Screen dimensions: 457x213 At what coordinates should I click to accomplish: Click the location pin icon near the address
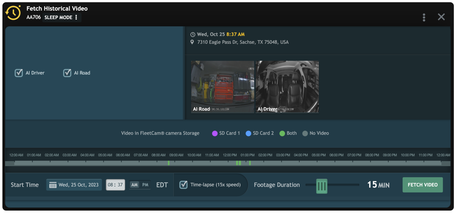pyautogui.click(x=192, y=42)
